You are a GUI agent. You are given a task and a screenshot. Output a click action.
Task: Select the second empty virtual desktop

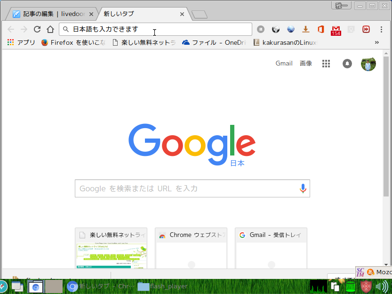coord(54,287)
